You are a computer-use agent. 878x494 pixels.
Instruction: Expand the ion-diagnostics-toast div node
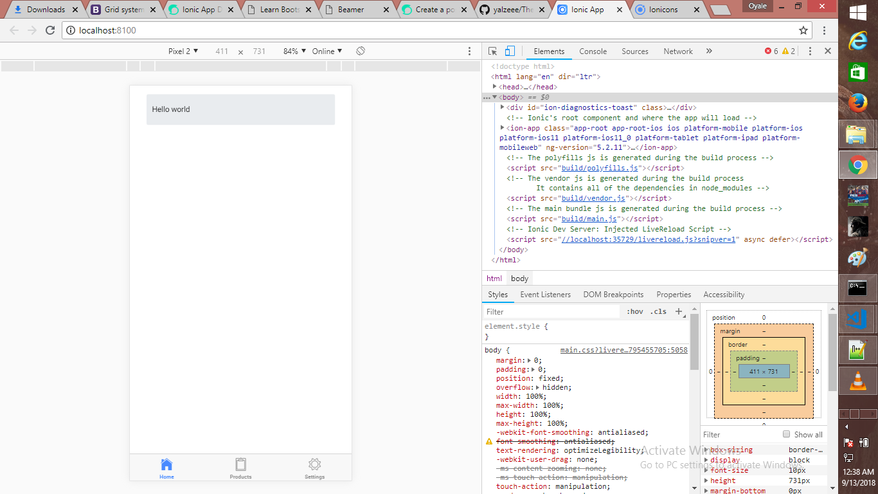click(503, 107)
